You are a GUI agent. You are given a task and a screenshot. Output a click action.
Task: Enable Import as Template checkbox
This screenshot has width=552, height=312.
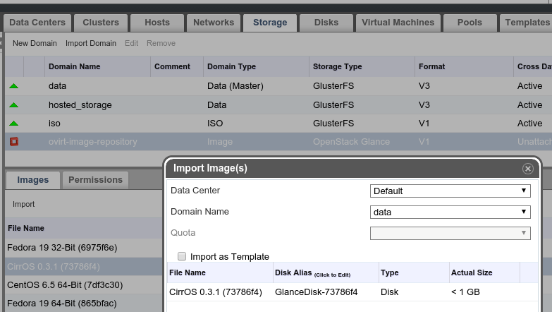pyautogui.click(x=182, y=256)
